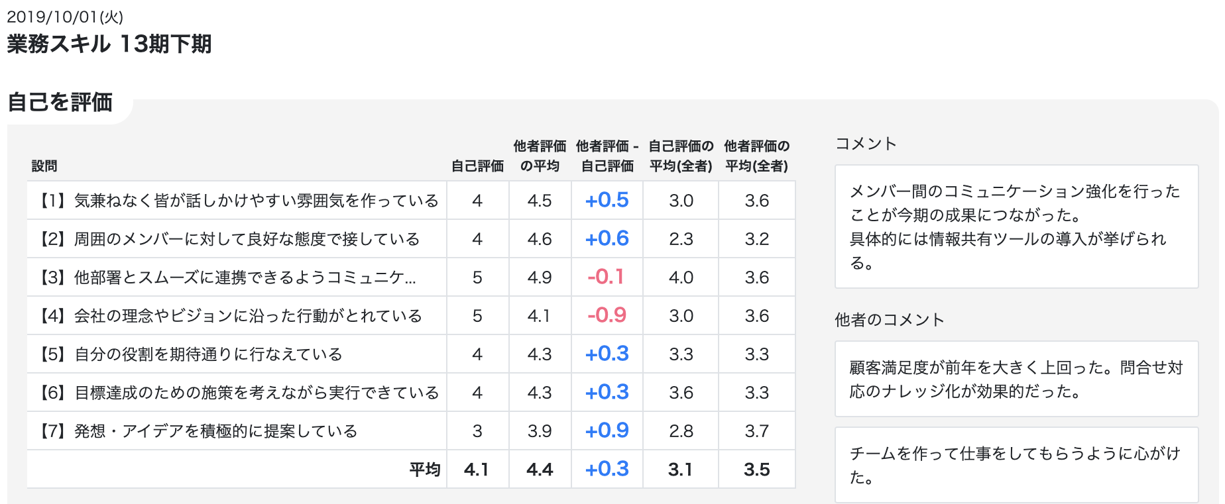1225x504 pixels.
Task: Select question 【6】 目標達成のための施策 row
Action: (411, 392)
